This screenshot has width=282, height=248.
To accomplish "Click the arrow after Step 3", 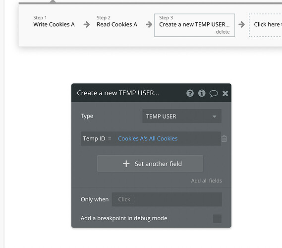I will 241,24.
